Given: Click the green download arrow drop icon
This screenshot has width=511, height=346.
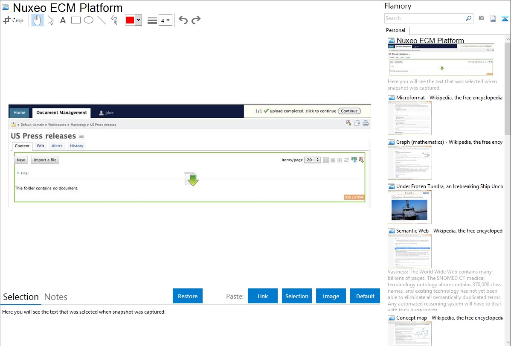Looking at the screenshot, I should [192, 179].
